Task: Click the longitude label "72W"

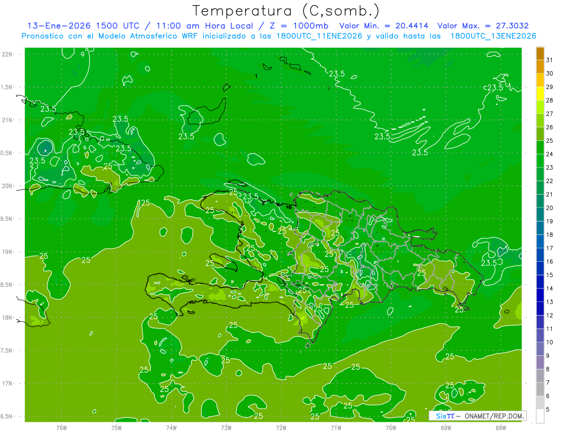Action: coord(281,427)
